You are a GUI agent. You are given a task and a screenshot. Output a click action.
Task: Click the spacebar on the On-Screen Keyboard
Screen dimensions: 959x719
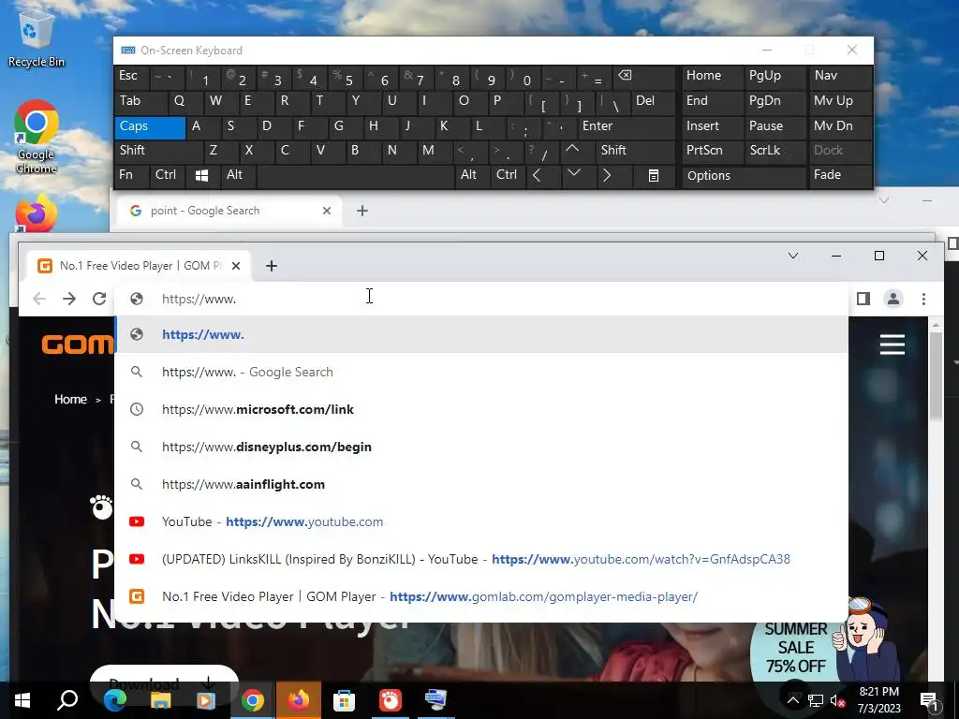coord(355,175)
